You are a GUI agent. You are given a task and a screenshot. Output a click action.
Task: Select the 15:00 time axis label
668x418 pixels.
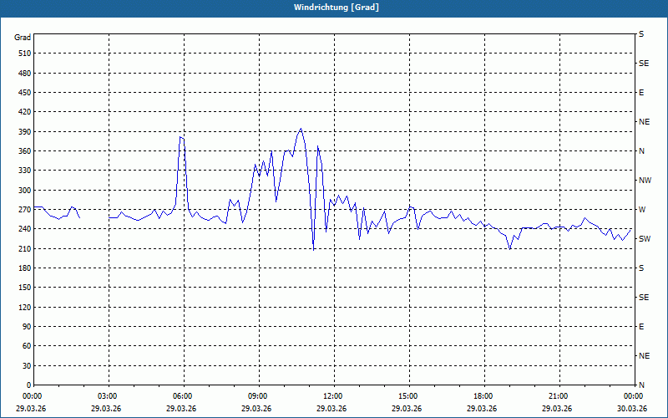tap(408, 395)
